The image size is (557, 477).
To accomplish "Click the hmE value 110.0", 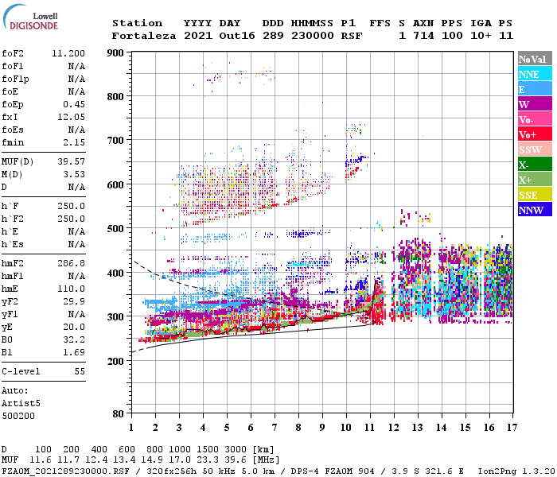I will 71,289.
